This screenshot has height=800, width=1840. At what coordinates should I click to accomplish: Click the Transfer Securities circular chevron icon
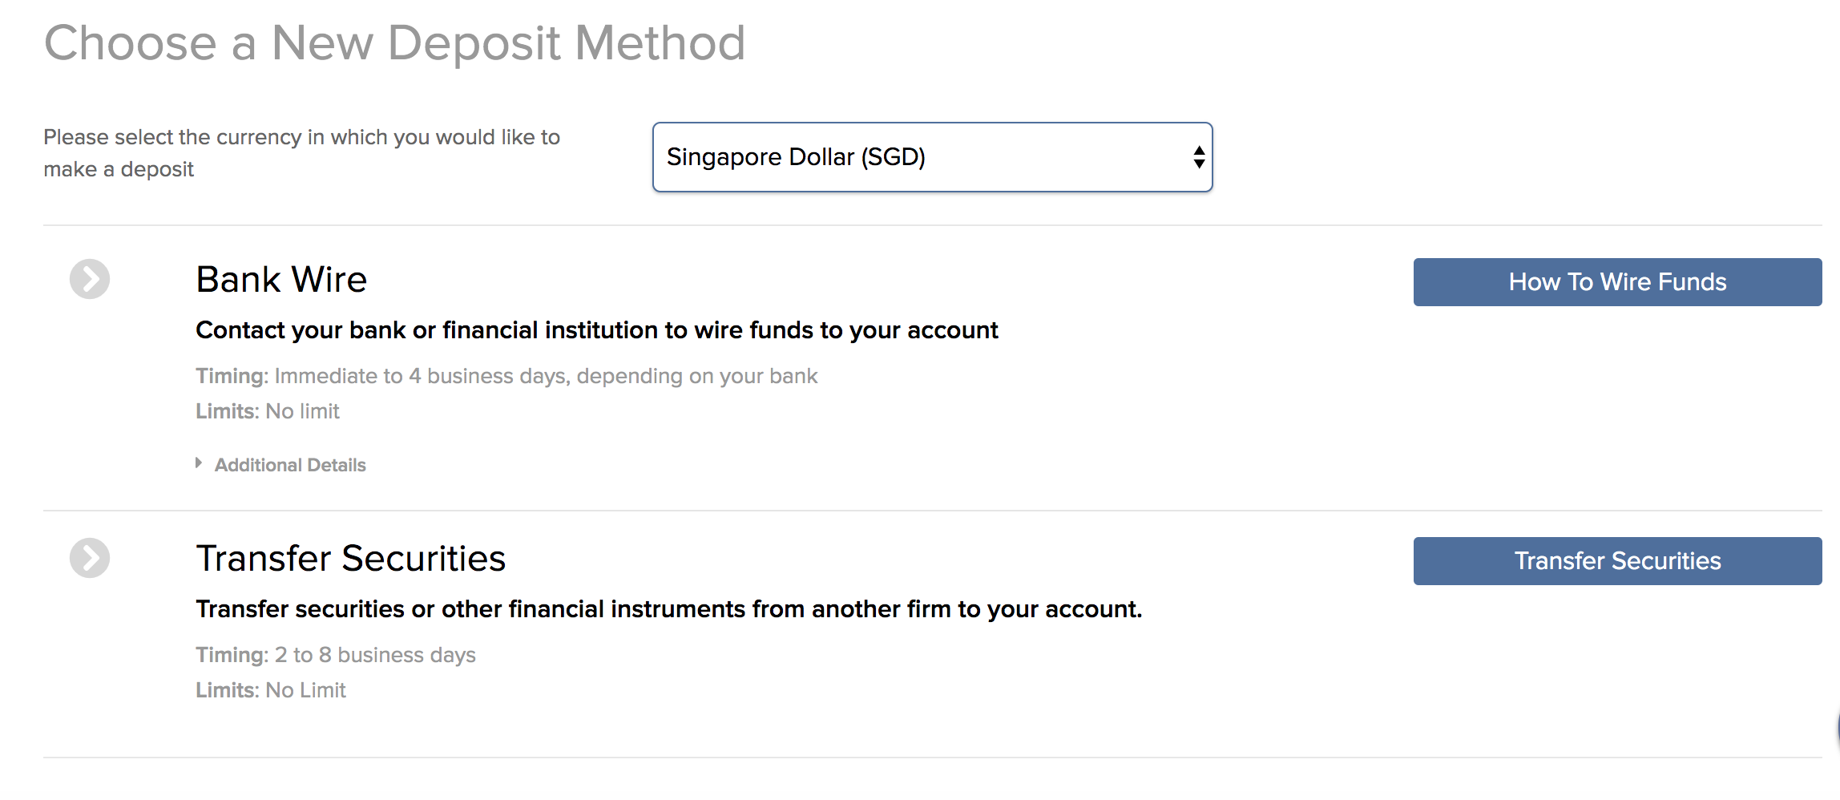pos(90,558)
